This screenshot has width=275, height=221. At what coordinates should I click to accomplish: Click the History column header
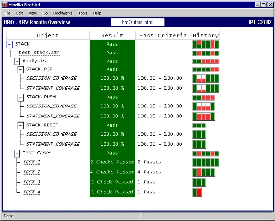pyautogui.click(x=206, y=36)
